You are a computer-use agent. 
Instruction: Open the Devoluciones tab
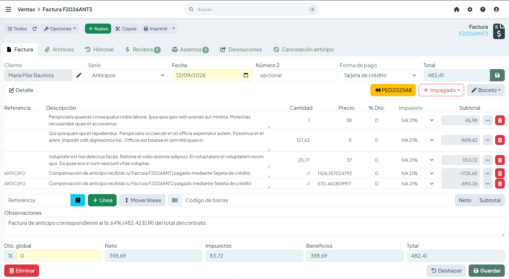tap(241, 49)
